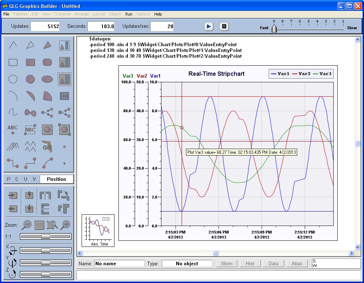The height and width of the screenshot is (283, 364).
Task: Switch to the Position tab
Action: [x=56, y=179]
